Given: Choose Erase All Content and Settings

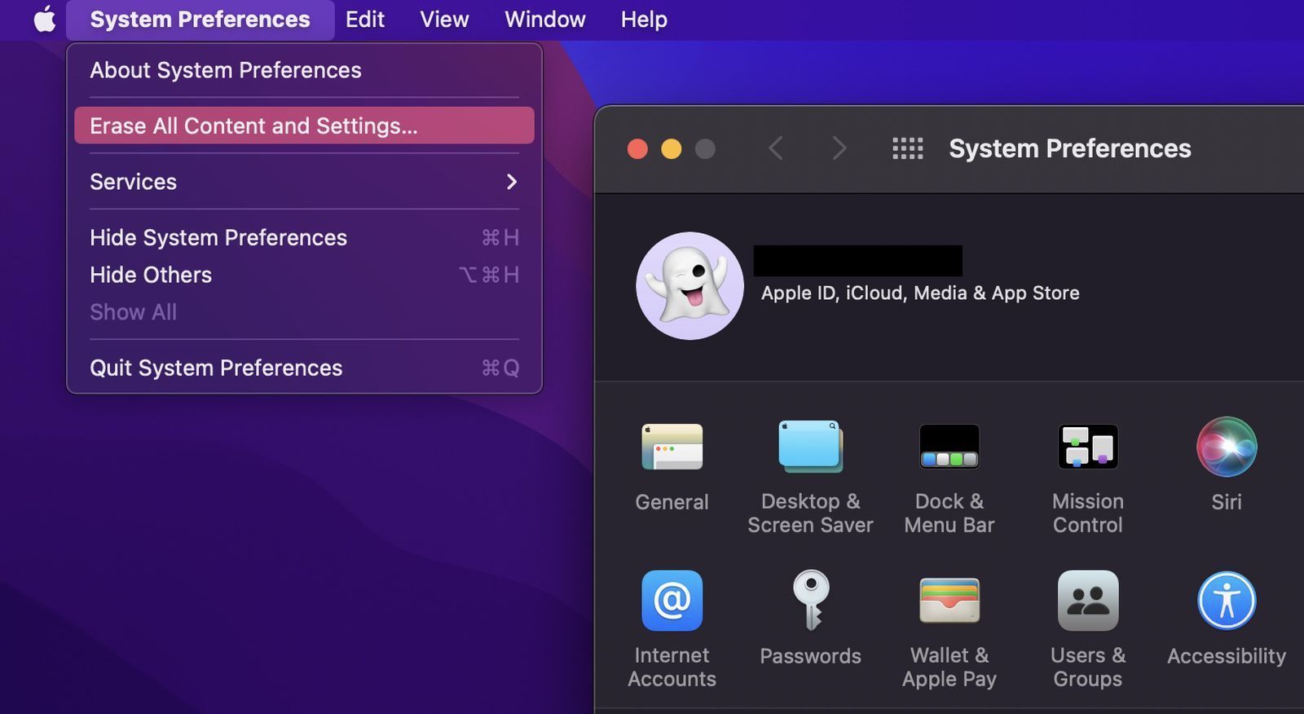Looking at the screenshot, I should tap(304, 126).
